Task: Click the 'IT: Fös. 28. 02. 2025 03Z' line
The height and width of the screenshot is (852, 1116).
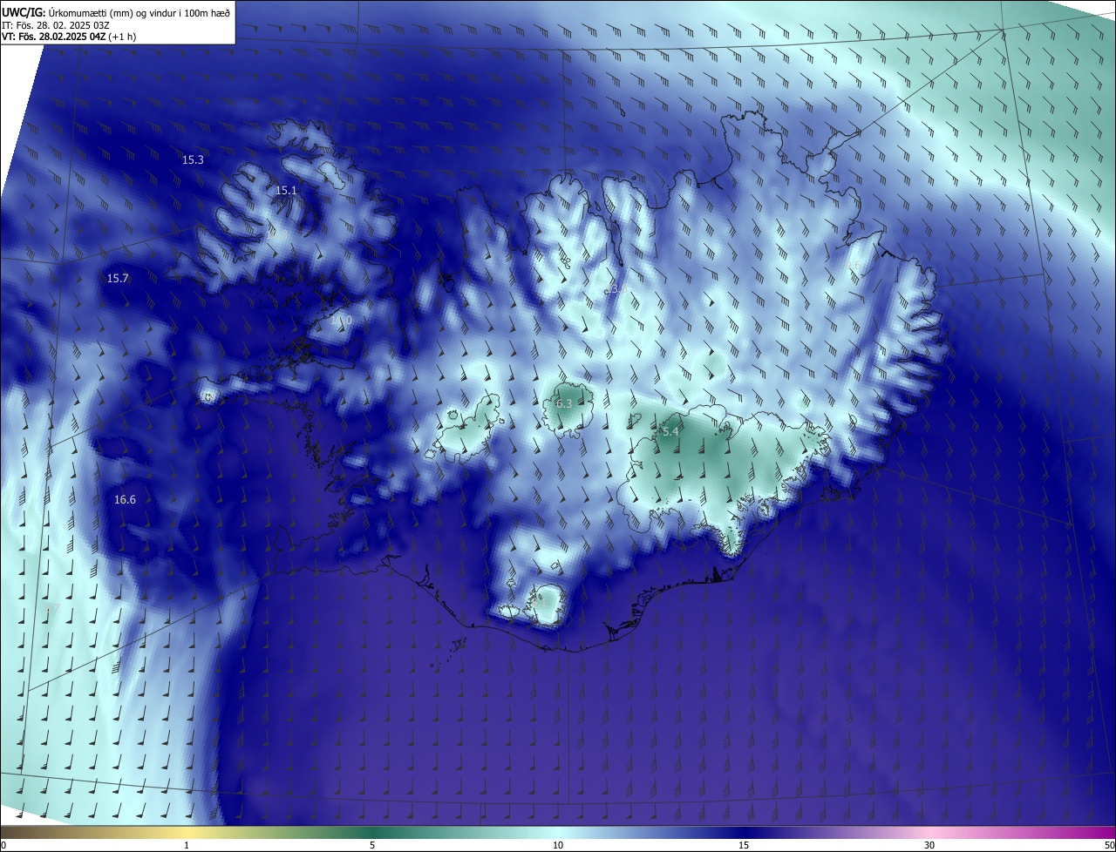Action: tap(55, 25)
